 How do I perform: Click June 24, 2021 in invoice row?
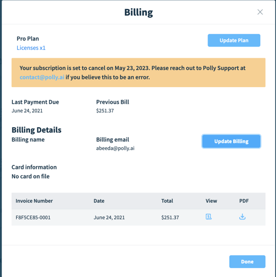(x=109, y=218)
